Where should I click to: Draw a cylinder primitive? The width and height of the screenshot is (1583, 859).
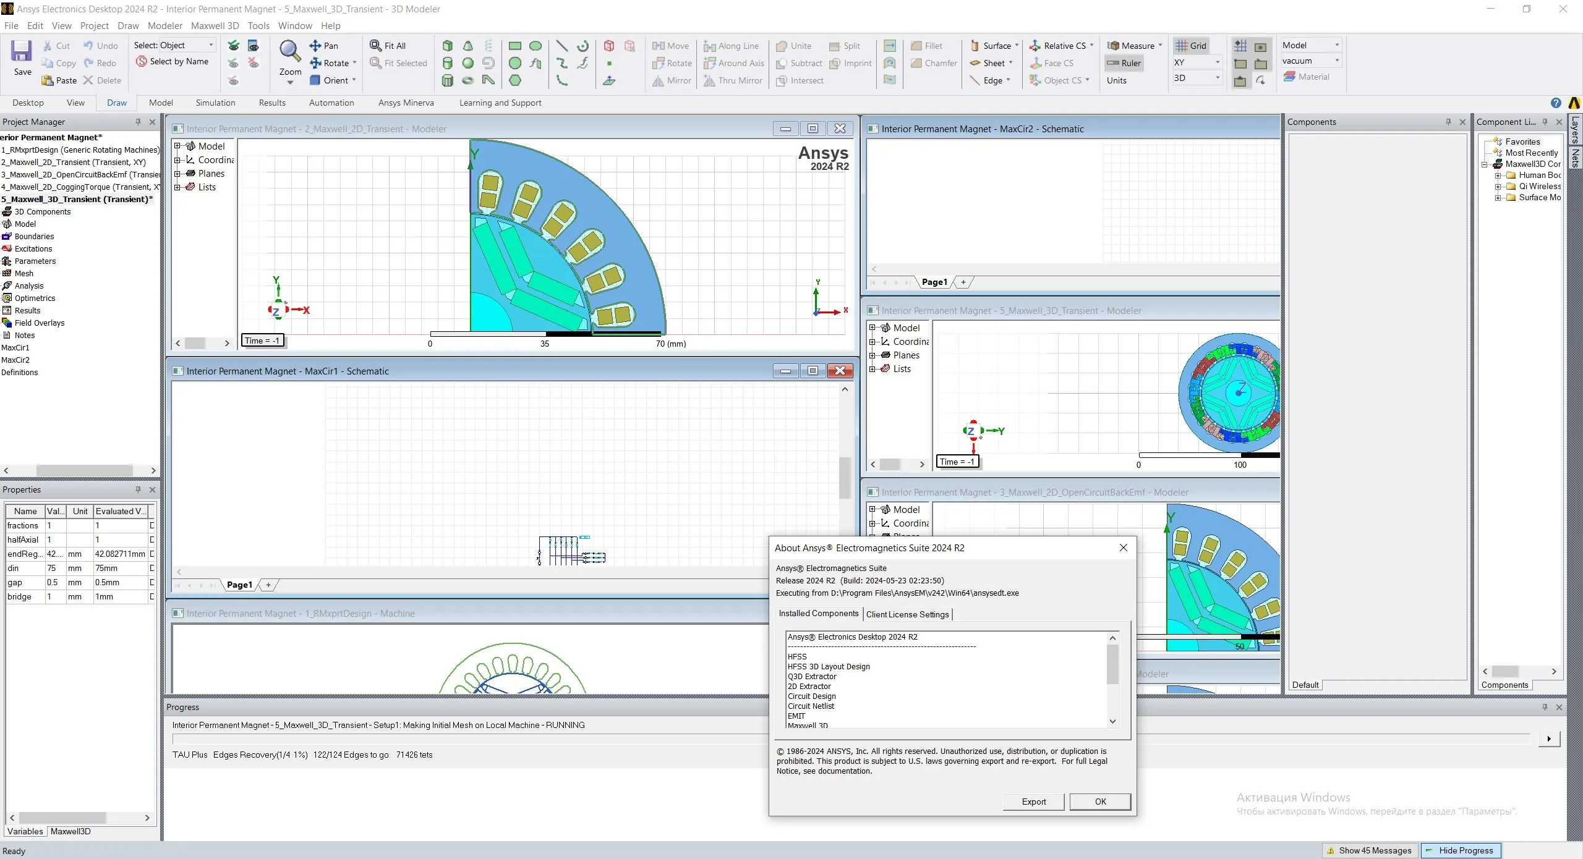point(448,63)
